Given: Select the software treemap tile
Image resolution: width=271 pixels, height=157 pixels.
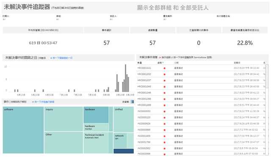Looking at the screenshot, I should click(23, 130).
